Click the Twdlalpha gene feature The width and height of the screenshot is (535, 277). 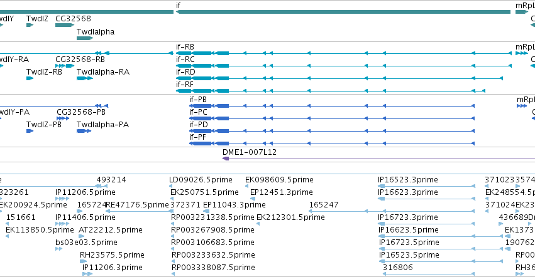[85, 38]
